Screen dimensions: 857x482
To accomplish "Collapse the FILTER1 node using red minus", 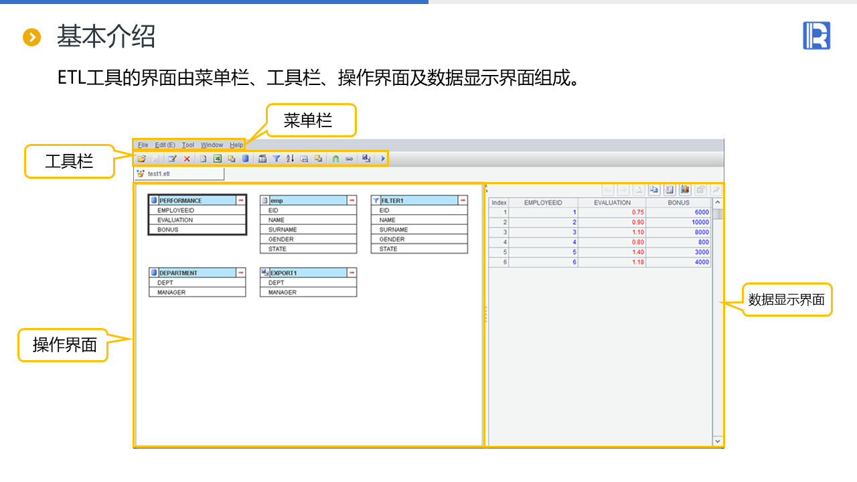I will 463,200.
